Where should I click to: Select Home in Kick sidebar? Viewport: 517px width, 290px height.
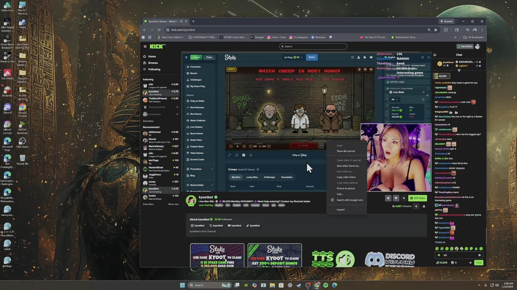tap(152, 56)
